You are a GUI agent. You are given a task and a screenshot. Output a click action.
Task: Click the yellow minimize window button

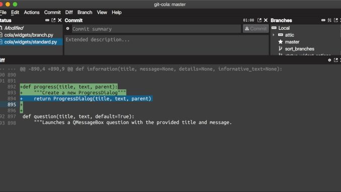point(8,4)
